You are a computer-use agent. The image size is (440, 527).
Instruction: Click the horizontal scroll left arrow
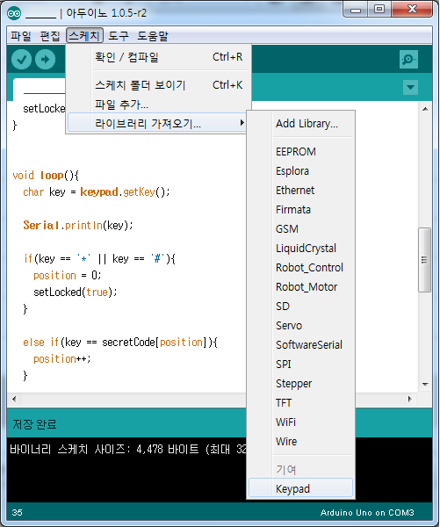pos(14,399)
